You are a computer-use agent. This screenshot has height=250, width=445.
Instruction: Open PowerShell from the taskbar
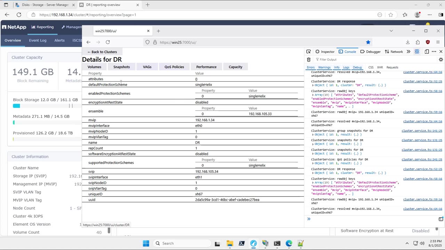click(x=242, y=243)
